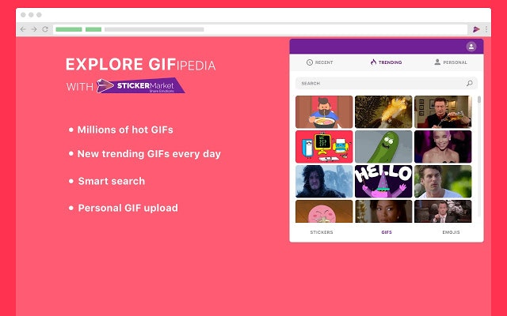Select the pink round face GIF
Viewport: 507px width, 316px height.
324,212
